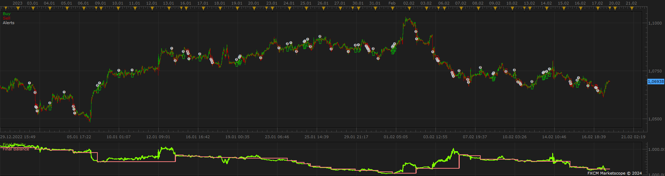The image size is (665, 176).
Task: Click the triangle marker under 11.01
Action: (135, 9)
